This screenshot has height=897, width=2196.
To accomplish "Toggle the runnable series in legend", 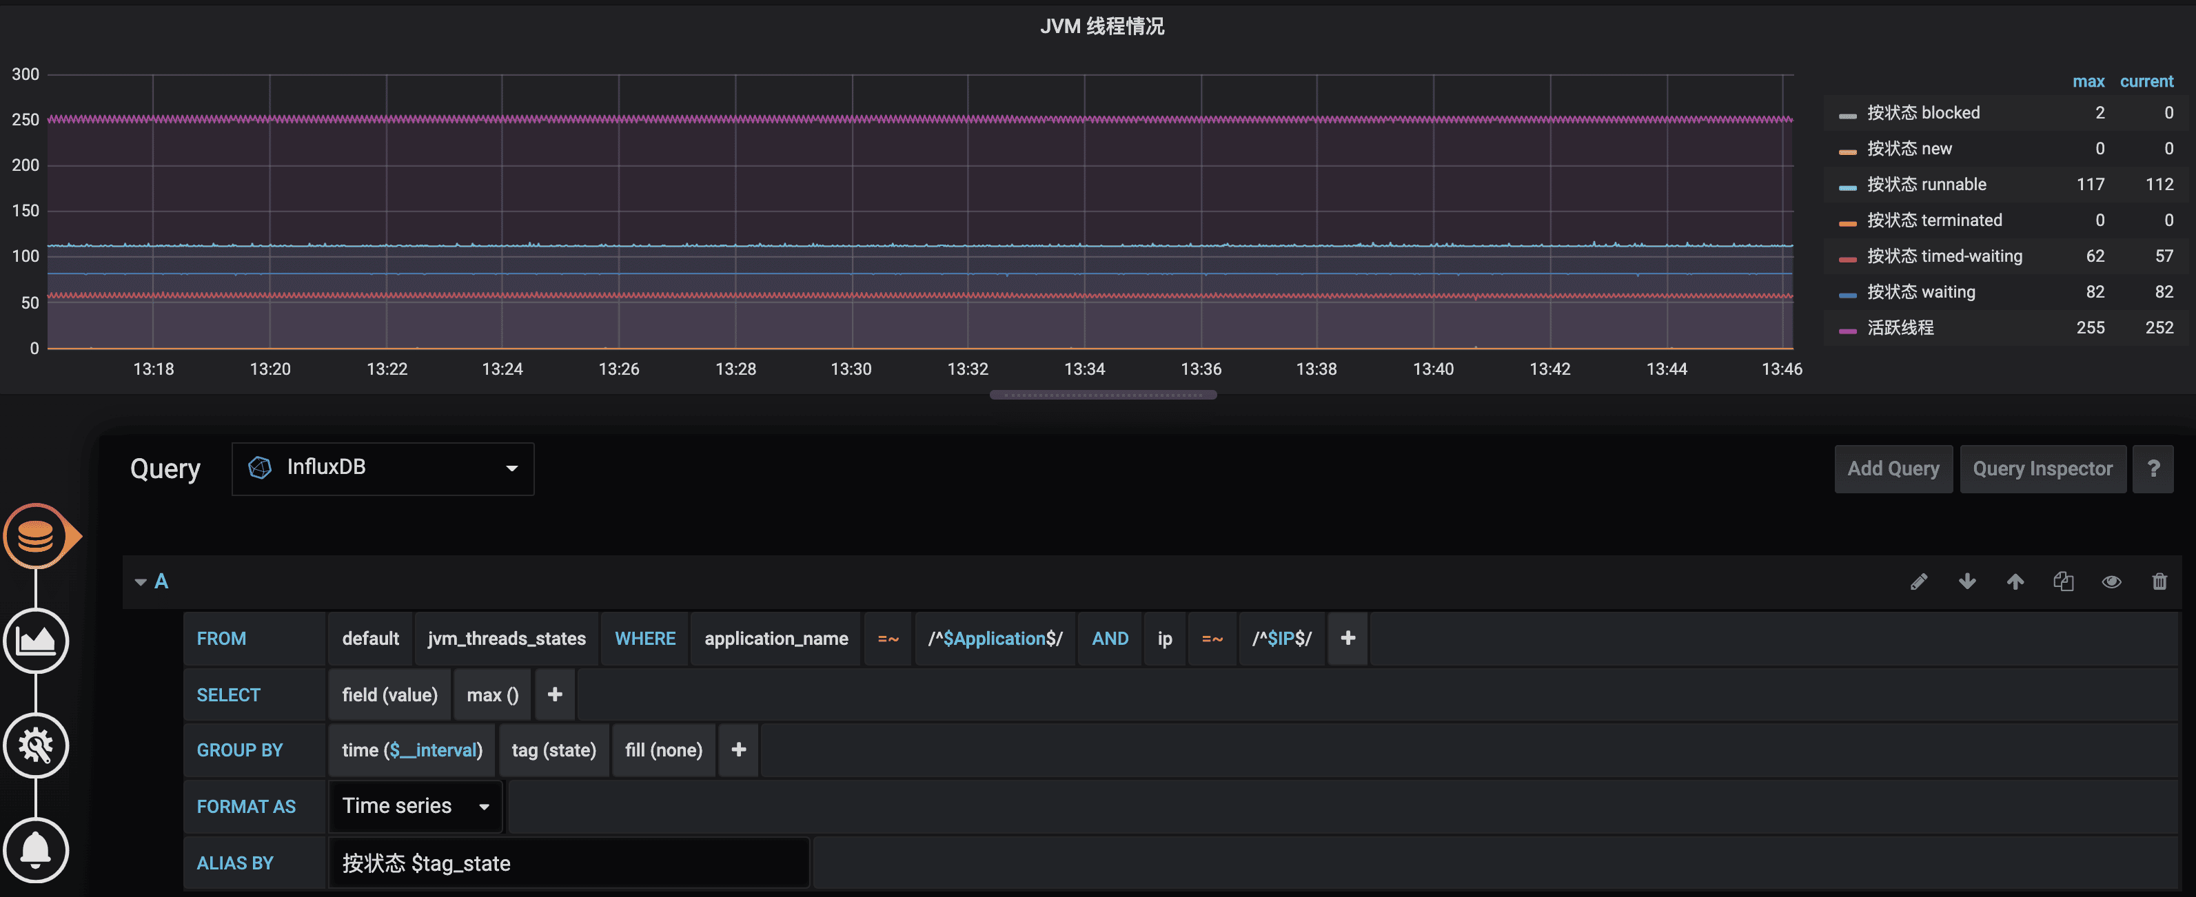I will pos(1926,185).
